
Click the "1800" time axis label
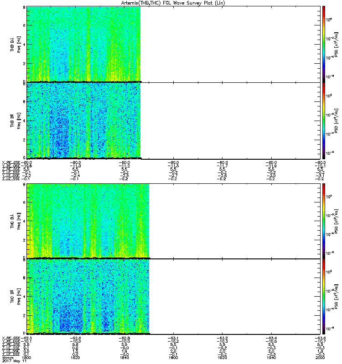click(x=26, y=358)
